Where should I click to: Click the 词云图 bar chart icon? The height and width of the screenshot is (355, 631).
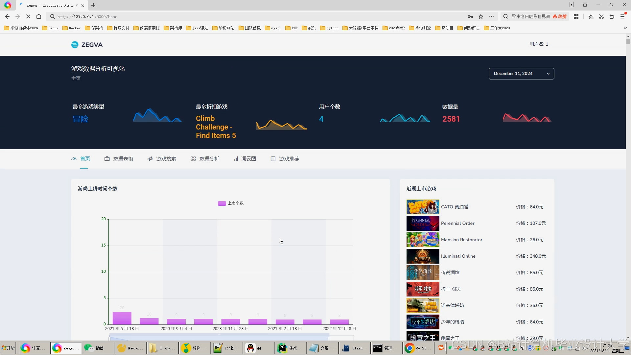click(x=236, y=159)
